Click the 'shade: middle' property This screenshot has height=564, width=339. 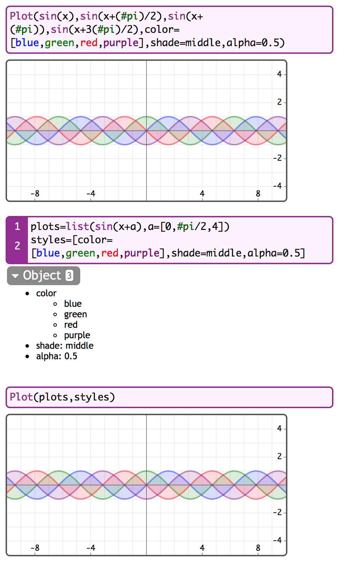pyautogui.click(x=65, y=346)
